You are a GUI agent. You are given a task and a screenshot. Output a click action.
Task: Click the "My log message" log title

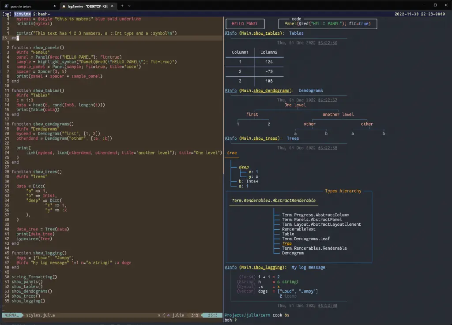(308, 267)
